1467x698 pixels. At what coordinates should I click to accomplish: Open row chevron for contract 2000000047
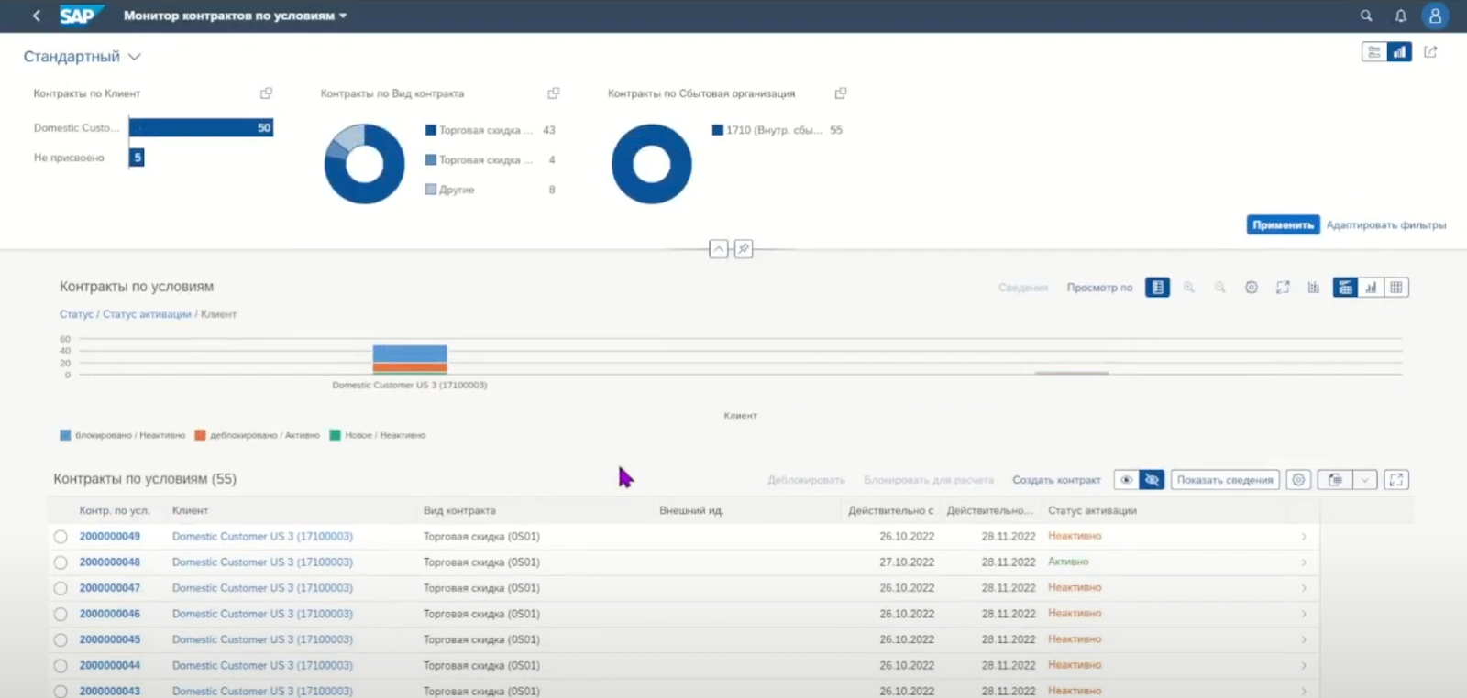1304,588
